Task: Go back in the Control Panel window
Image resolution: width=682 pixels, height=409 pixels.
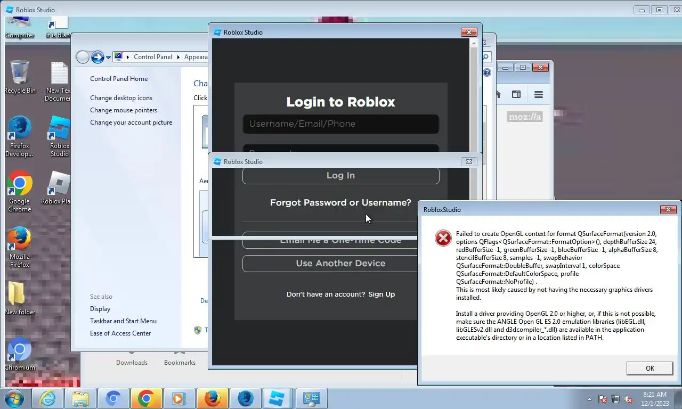Action: pos(83,57)
